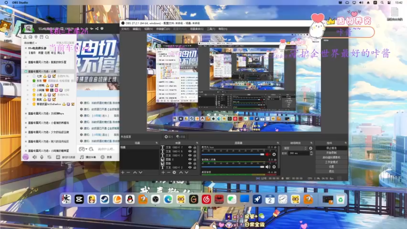Click microphone icon in chat bottom bar

(42, 157)
